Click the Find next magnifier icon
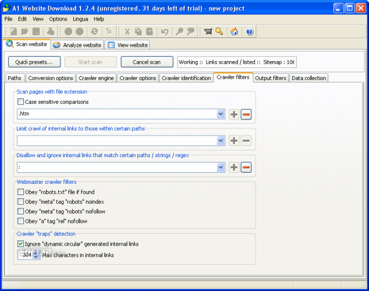This screenshot has width=369, height=291. [x=191, y=31]
